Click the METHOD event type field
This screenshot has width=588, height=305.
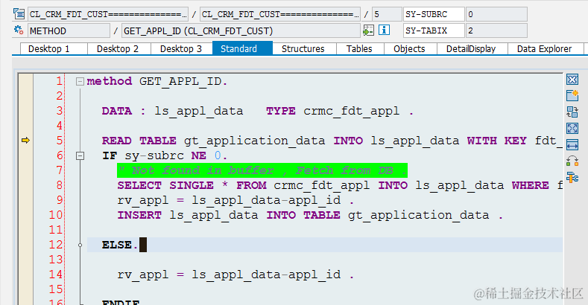[69, 30]
